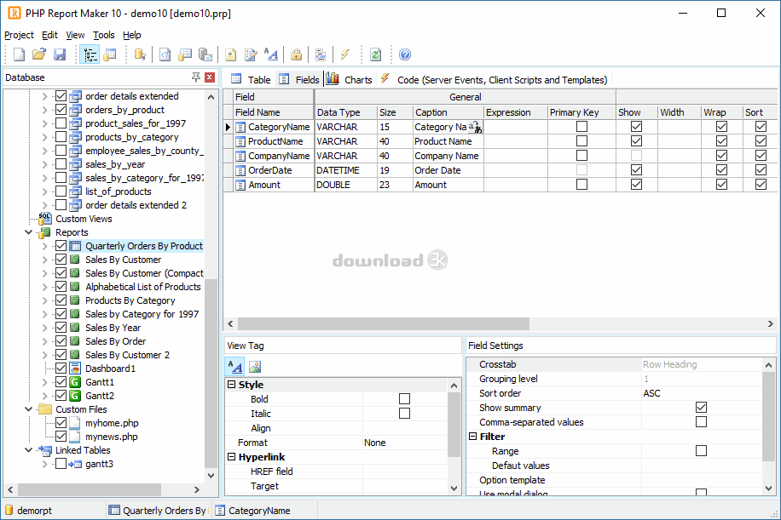Click the database synchronize cylinder toolbar icon
Image resolution: width=781 pixels, height=520 pixels.
(x=140, y=54)
